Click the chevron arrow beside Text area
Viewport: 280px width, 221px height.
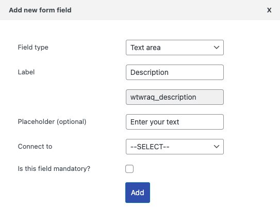click(x=217, y=48)
